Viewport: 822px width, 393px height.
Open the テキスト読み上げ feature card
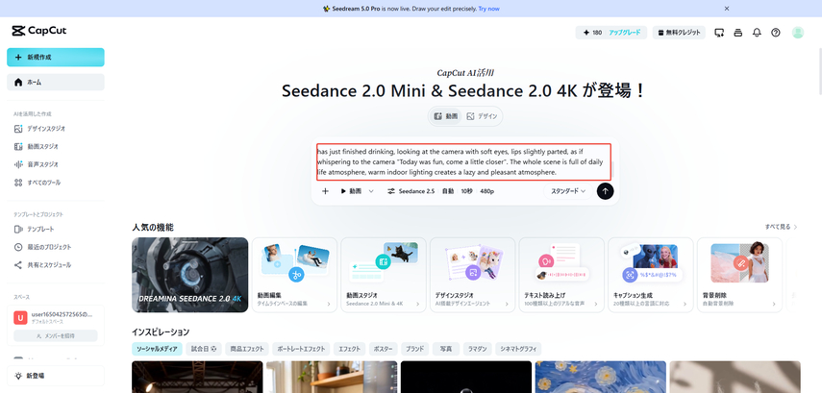click(562, 275)
